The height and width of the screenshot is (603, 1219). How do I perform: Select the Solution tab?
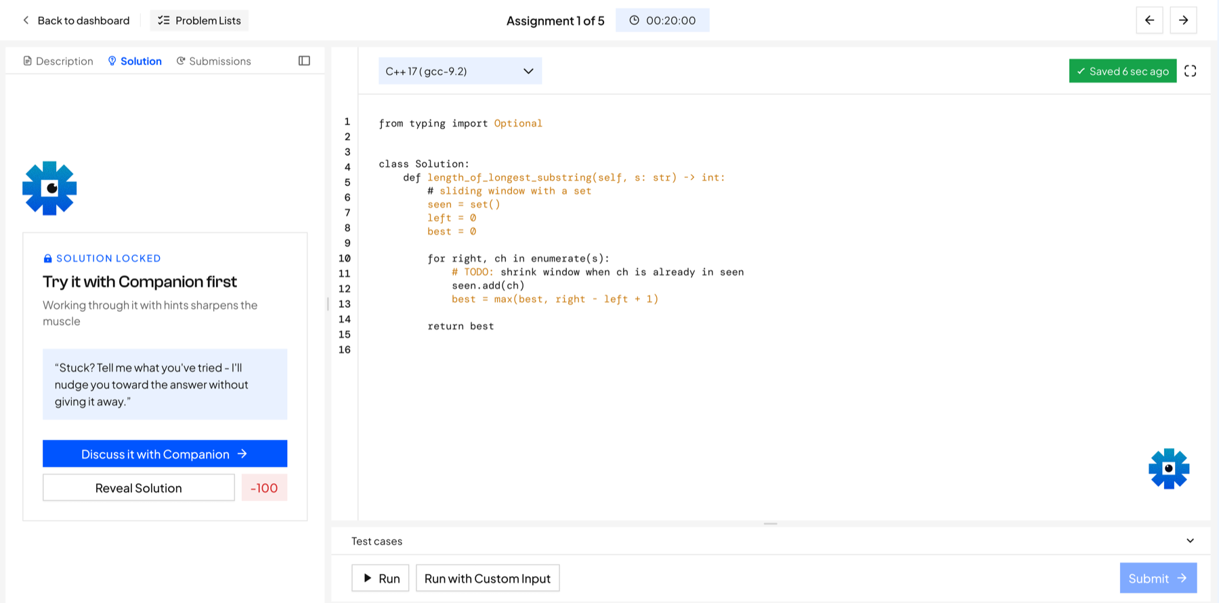(135, 61)
